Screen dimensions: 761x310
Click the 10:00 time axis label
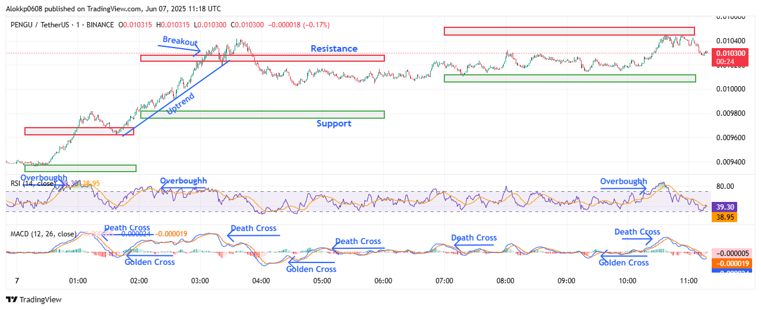pyautogui.click(x=627, y=281)
